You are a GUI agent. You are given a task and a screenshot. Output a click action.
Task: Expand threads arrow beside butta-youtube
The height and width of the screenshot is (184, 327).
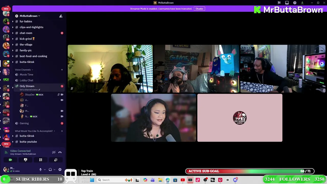pos(13,142)
